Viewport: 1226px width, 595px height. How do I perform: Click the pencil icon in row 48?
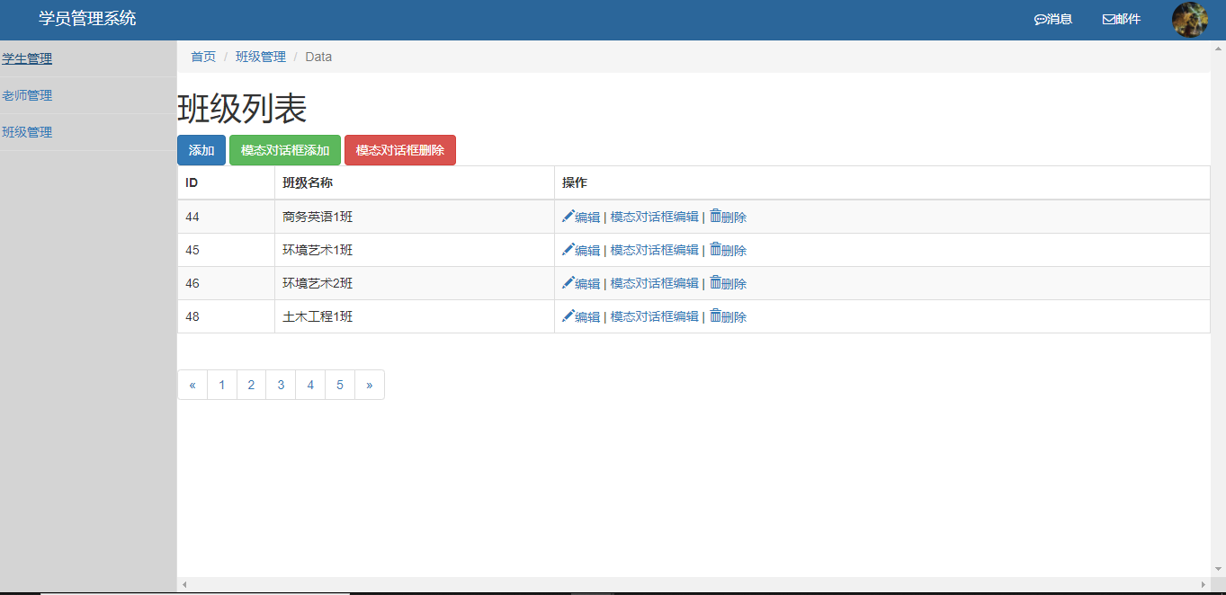(x=568, y=315)
